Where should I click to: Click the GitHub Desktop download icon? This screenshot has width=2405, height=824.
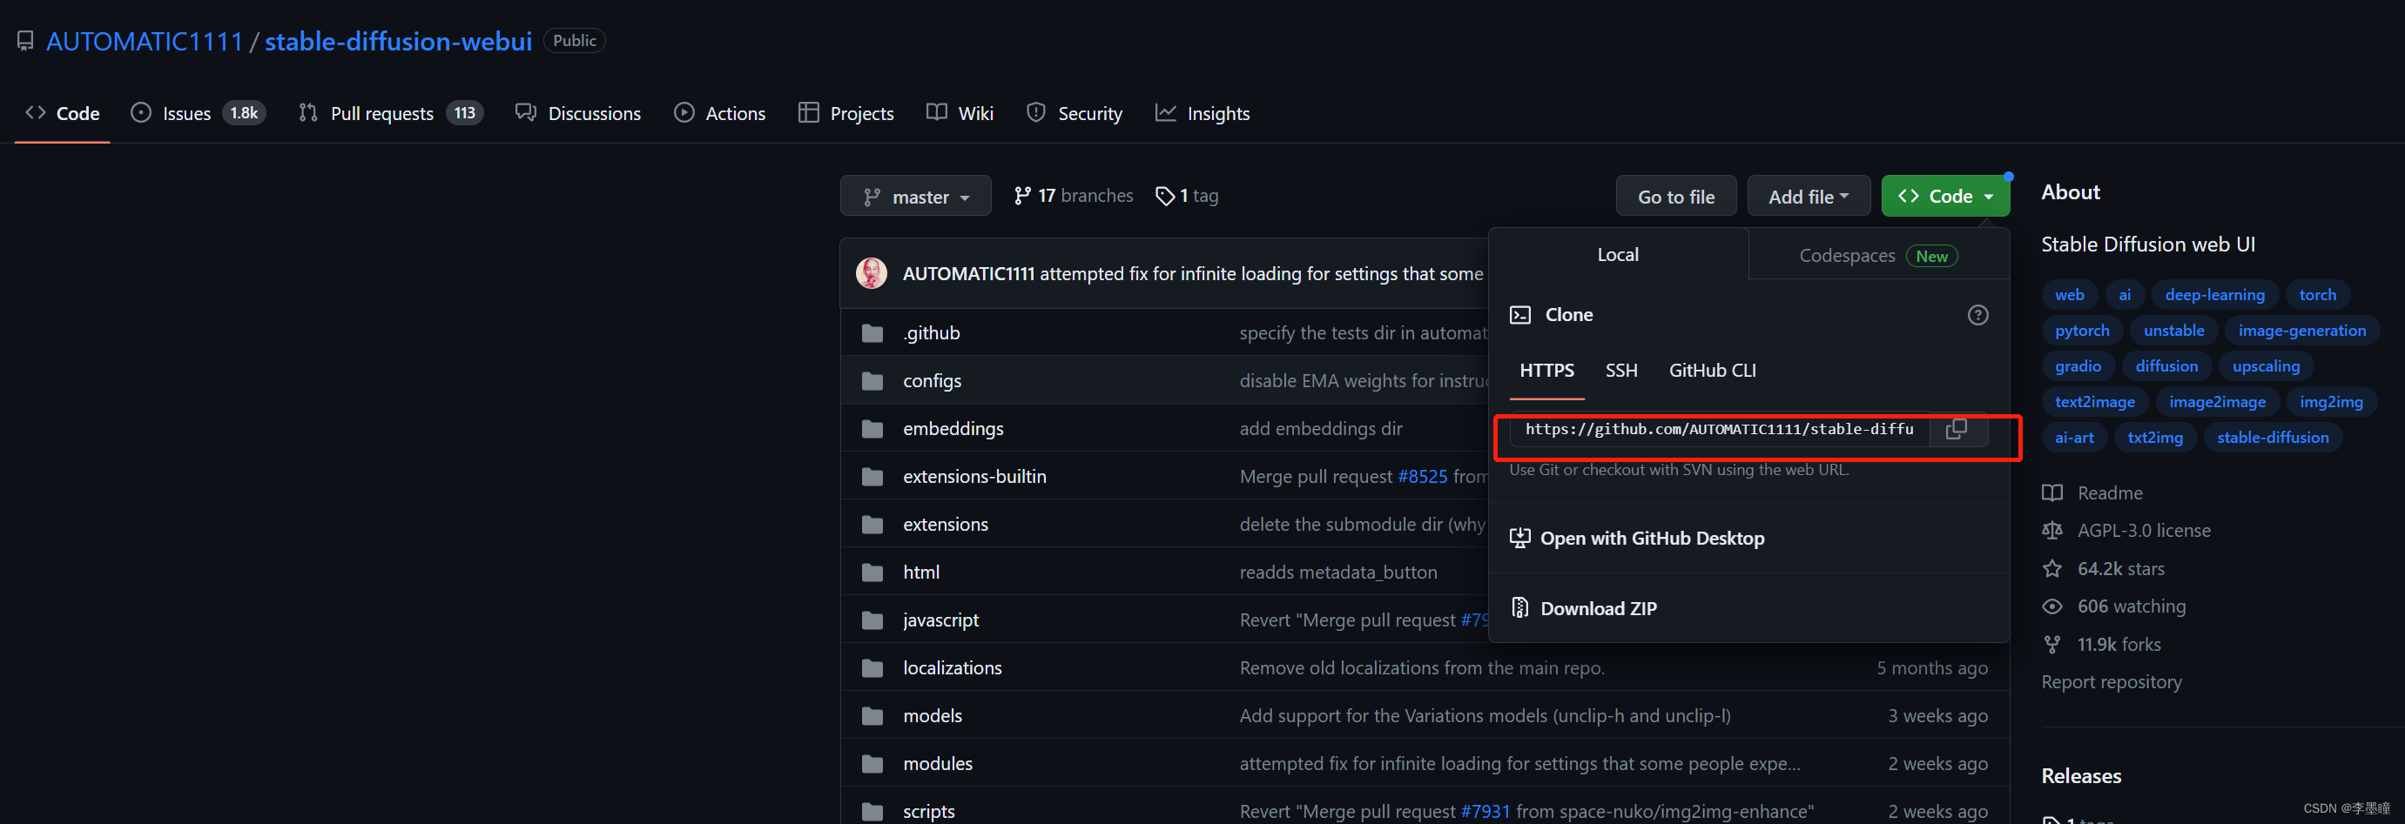pyautogui.click(x=1520, y=538)
